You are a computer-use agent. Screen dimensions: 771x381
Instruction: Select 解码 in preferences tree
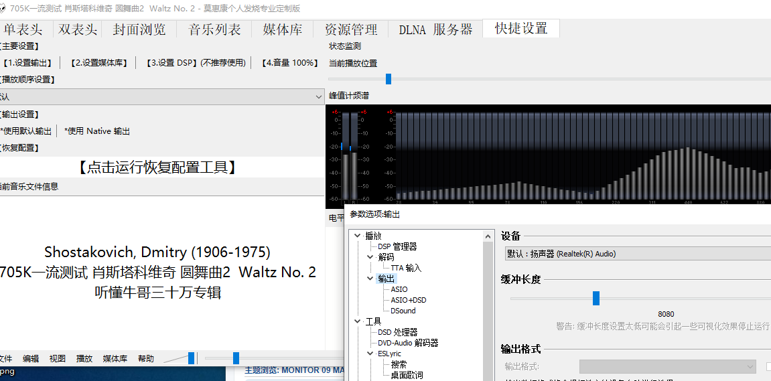click(386, 257)
